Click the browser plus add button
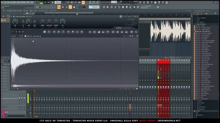 coord(198,13)
